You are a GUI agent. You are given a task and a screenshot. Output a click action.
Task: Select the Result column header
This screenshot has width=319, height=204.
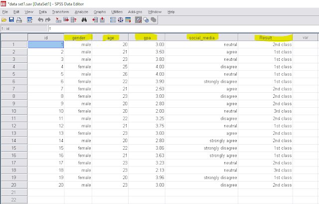266,37
